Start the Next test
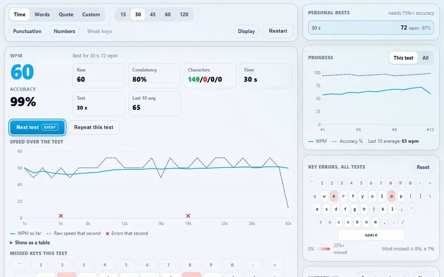The image size is (444, 277). [37, 127]
